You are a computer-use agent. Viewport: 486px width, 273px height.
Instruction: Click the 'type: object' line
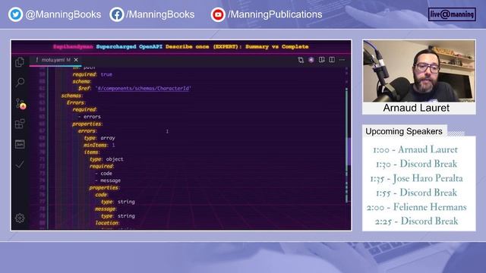pos(106,159)
